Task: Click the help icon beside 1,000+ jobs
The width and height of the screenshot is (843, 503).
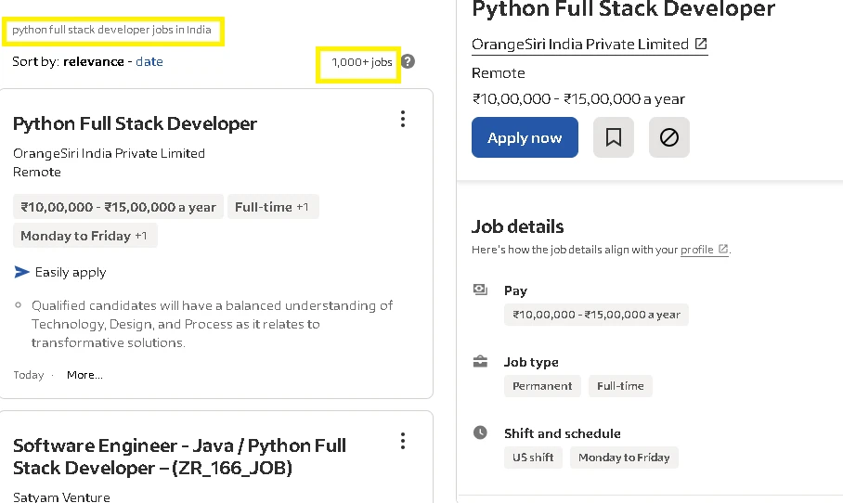Action: coord(409,61)
